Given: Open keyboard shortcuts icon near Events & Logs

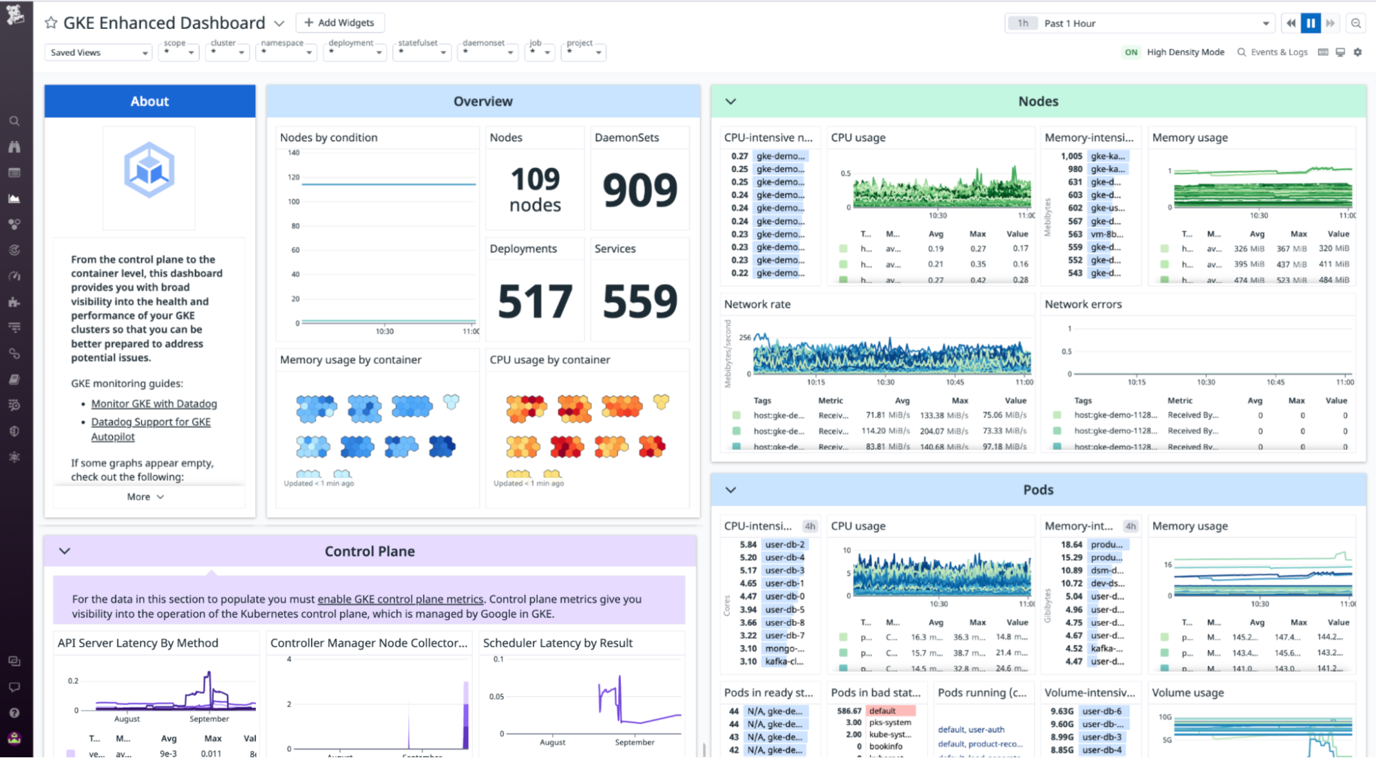Looking at the screenshot, I should point(1322,52).
